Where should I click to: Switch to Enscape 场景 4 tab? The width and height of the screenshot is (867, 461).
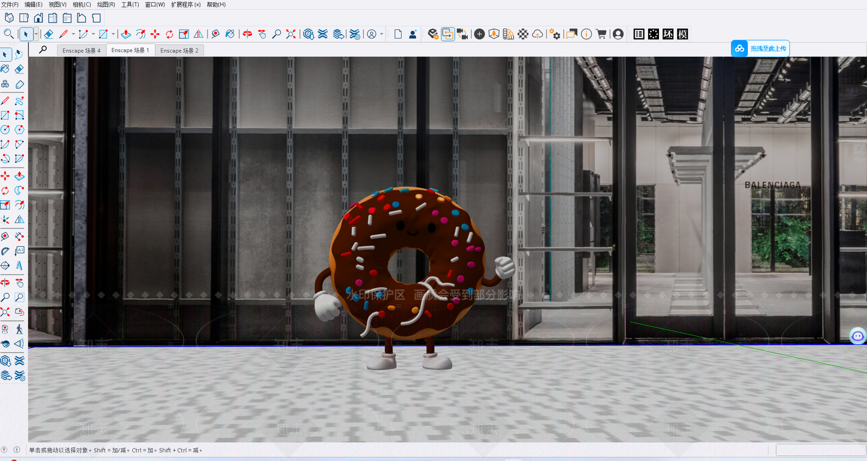(81, 50)
